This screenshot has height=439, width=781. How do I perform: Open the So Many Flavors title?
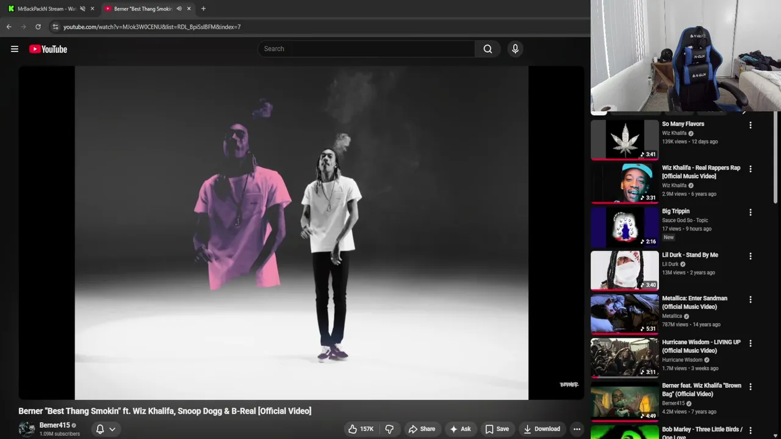[x=683, y=124]
